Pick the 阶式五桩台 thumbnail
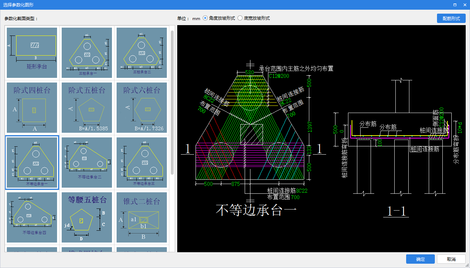 point(87,108)
